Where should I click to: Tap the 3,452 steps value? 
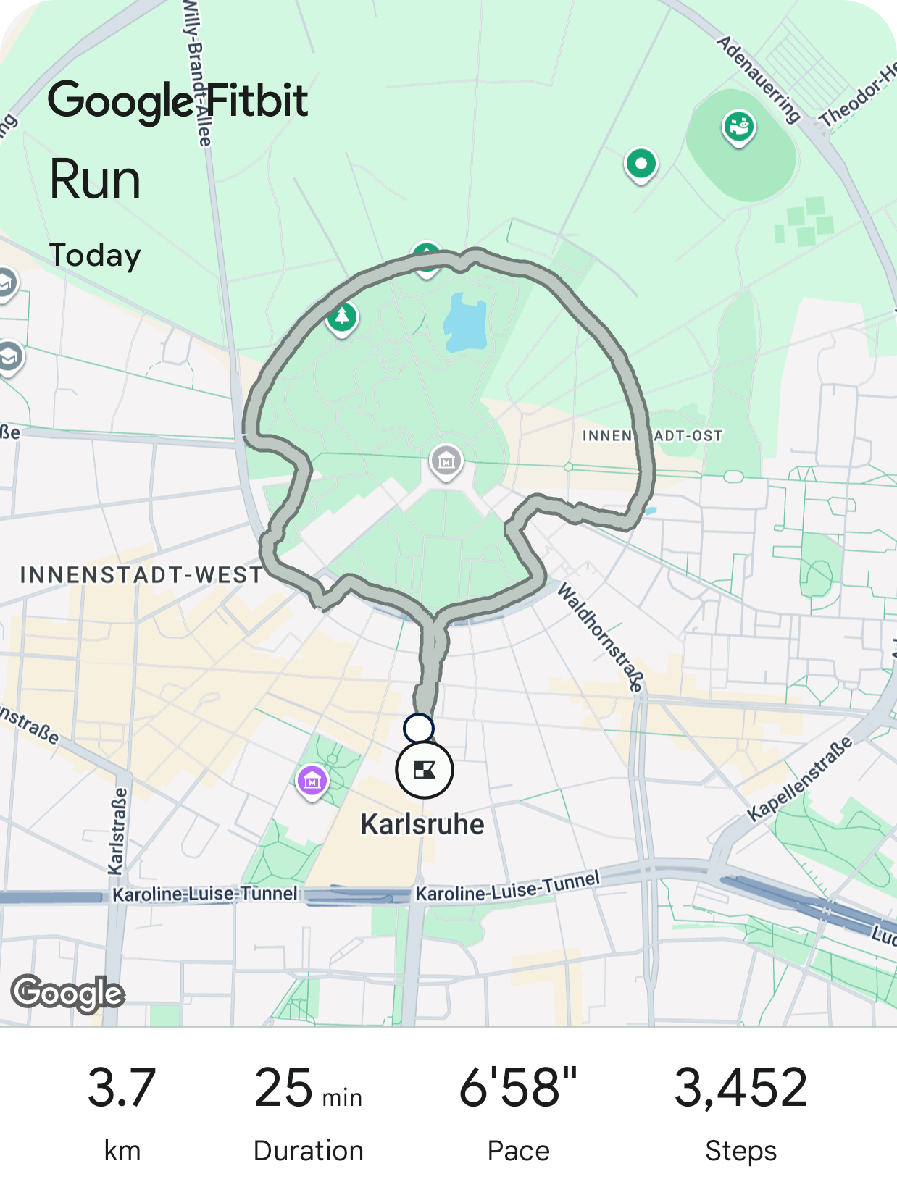click(x=740, y=1088)
